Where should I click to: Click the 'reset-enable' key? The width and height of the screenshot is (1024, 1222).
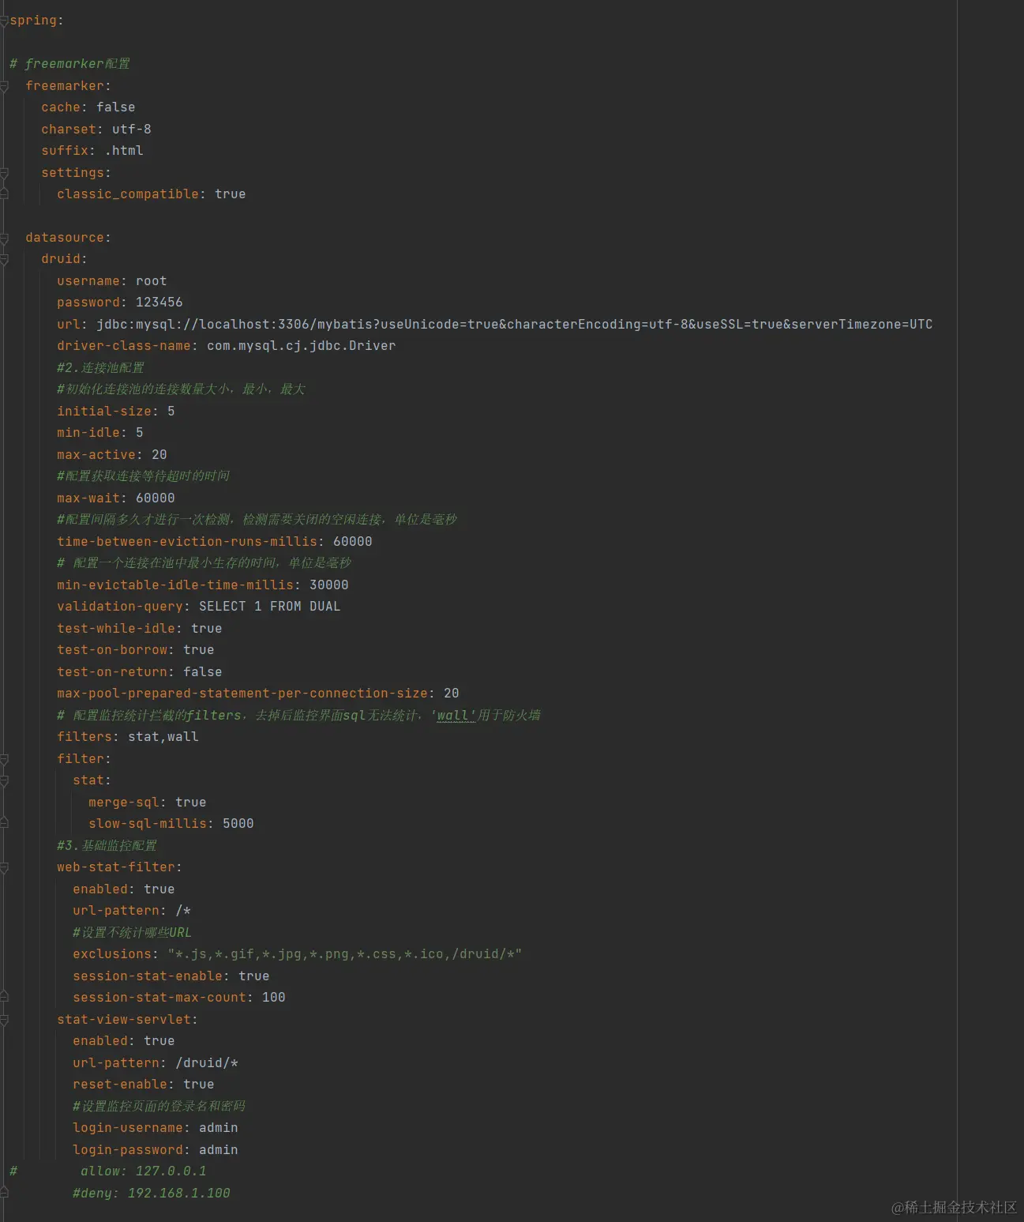(x=120, y=1085)
